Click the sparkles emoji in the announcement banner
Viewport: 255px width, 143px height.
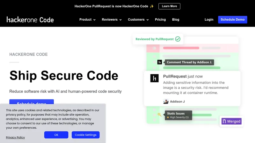click(x=152, y=6)
